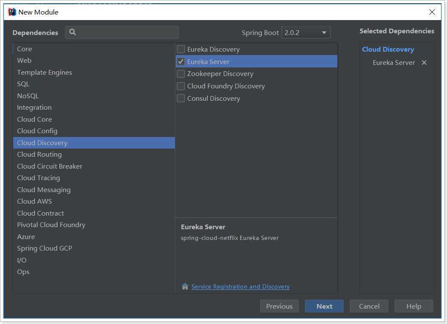Select the Core category
The image size is (447, 324).
[94, 49]
